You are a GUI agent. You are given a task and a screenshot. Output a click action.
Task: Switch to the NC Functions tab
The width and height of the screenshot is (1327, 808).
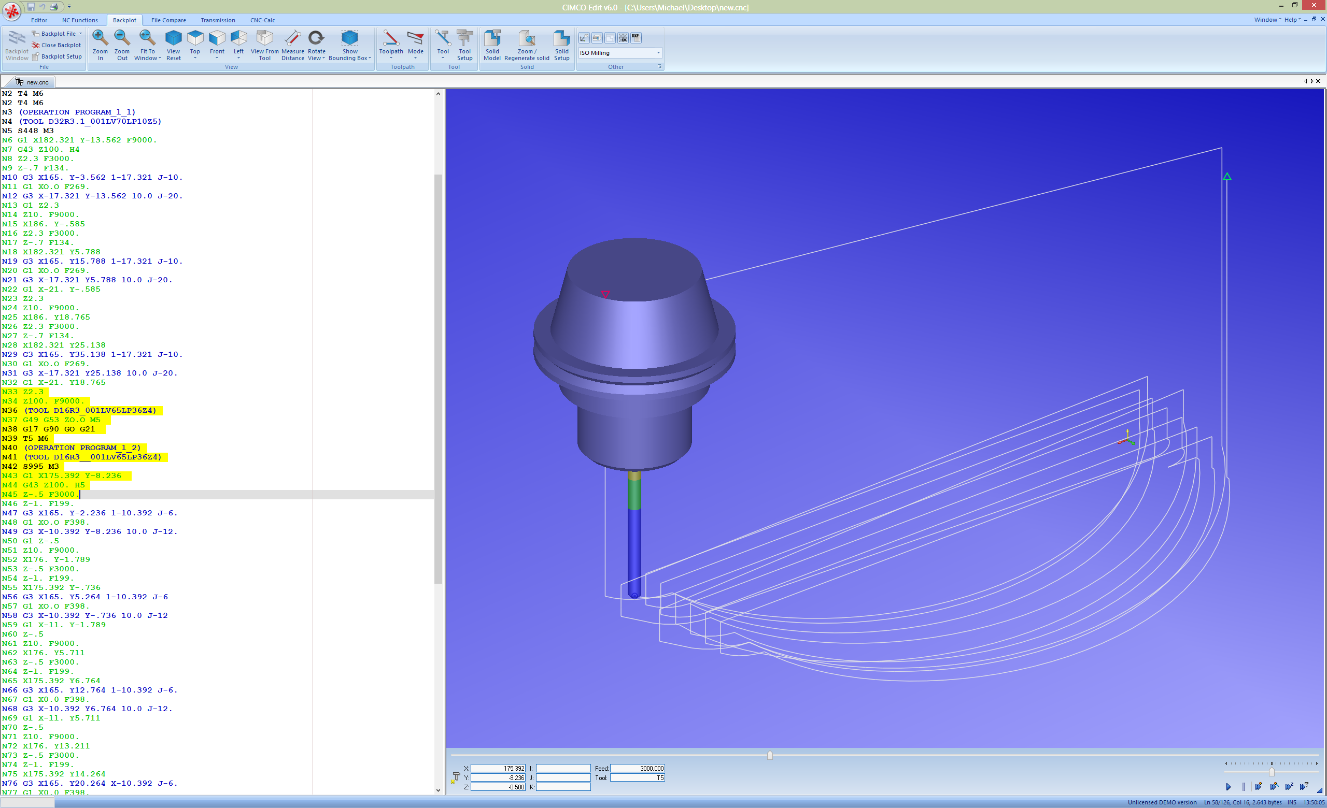(80, 20)
